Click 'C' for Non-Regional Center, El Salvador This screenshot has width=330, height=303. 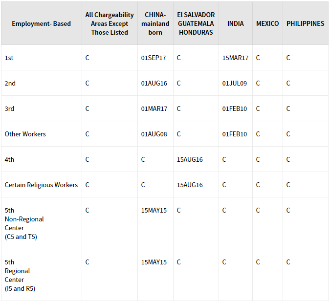pyautogui.click(x=178, y=211)
